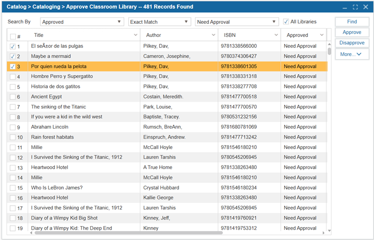This screenshot has height=240, width=374.
Task: Select the title If you were a kid in the wild west
Action: point(66,117)
